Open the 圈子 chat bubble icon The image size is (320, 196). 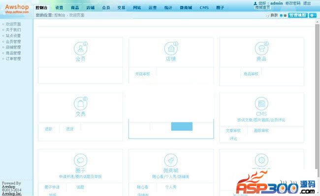[x=80, y=160]
